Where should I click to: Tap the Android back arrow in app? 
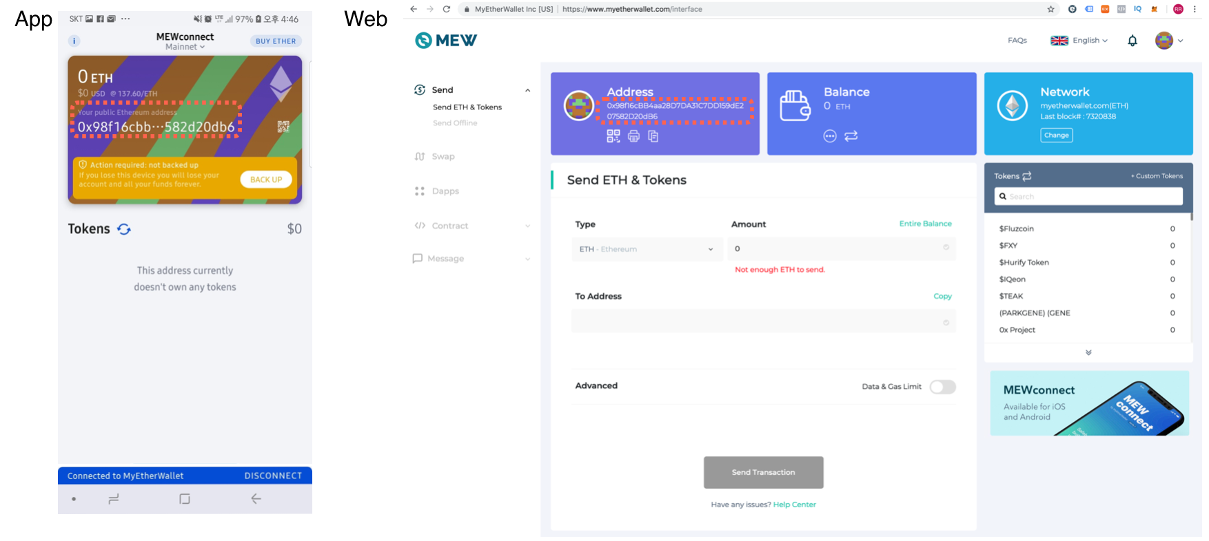[x=256, y=499]
